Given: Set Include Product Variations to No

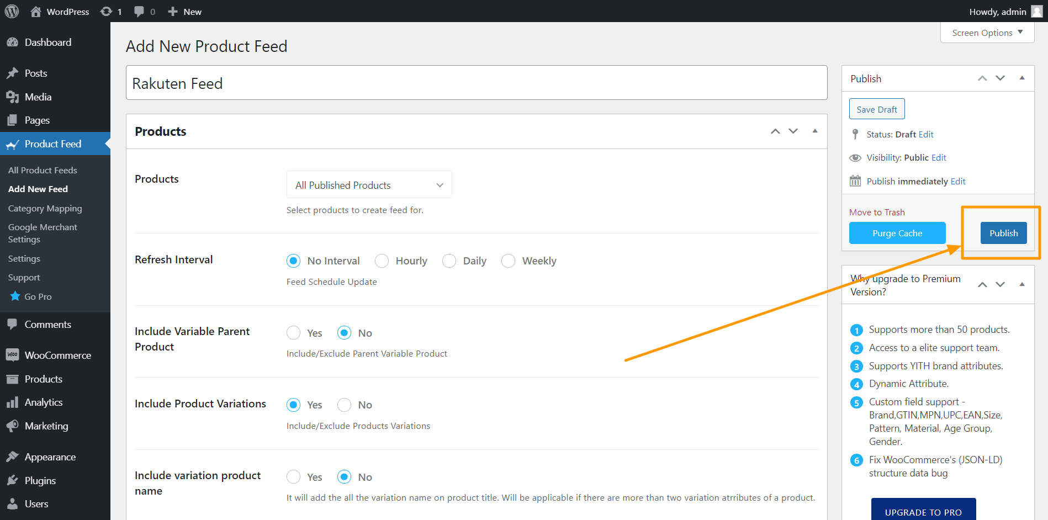Looking at the screenshot, I should 344,405.
